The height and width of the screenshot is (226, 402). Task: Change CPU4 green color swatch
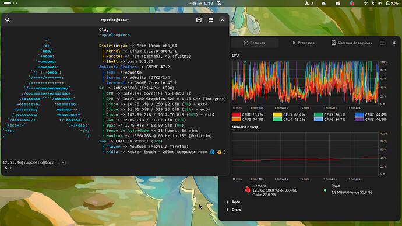[277, 119]
